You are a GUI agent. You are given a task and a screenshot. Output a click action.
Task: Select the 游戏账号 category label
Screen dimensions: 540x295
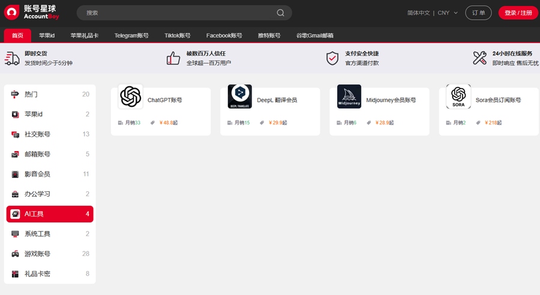(x=37, y=254)
